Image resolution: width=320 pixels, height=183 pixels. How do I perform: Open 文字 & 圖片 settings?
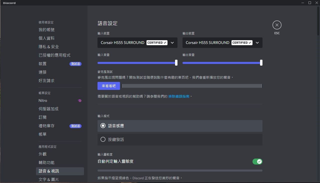point(60,180)
